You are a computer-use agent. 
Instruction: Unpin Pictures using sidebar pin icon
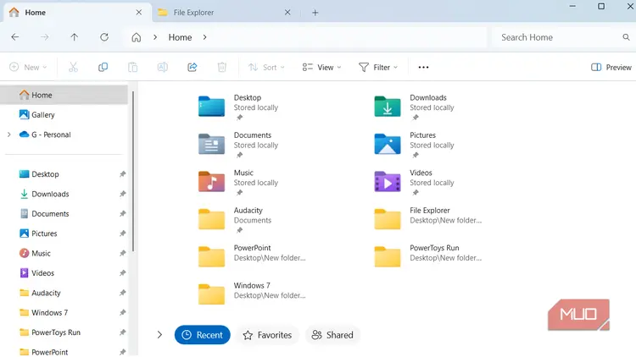point(122,233)
